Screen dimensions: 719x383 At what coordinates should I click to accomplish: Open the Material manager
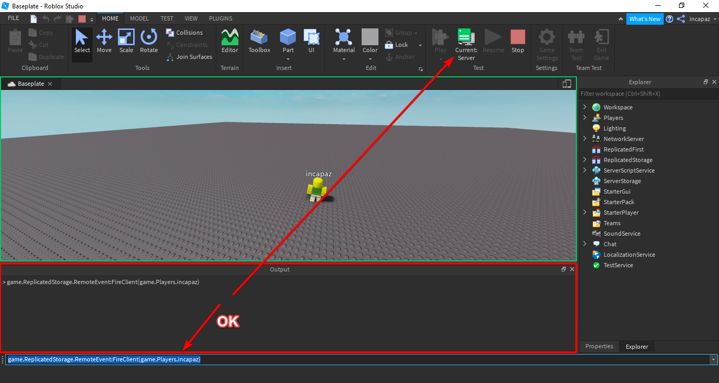[x=344, y=41]
